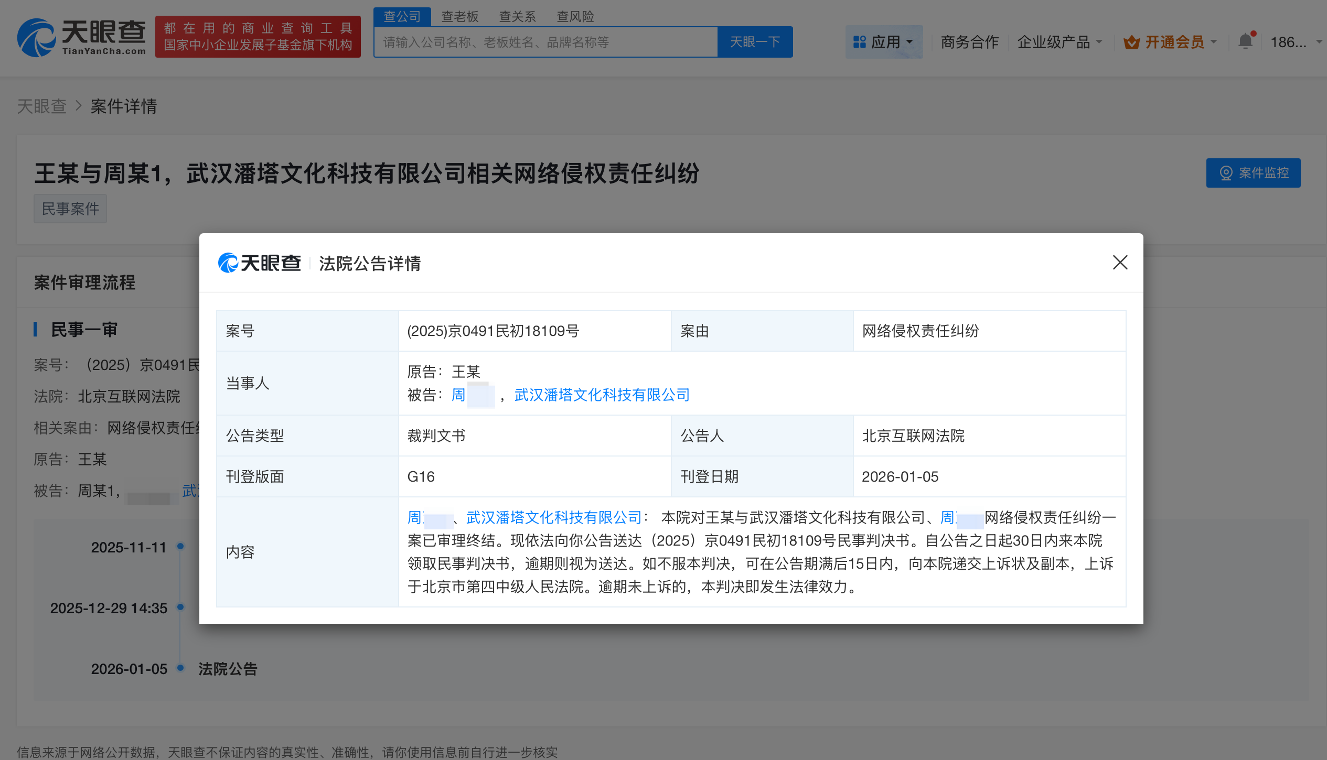The height and width of the screenshot is (760, 1327).
Task: Click TianYanCha logo in dialog header
Action: [x=260, y=263]
